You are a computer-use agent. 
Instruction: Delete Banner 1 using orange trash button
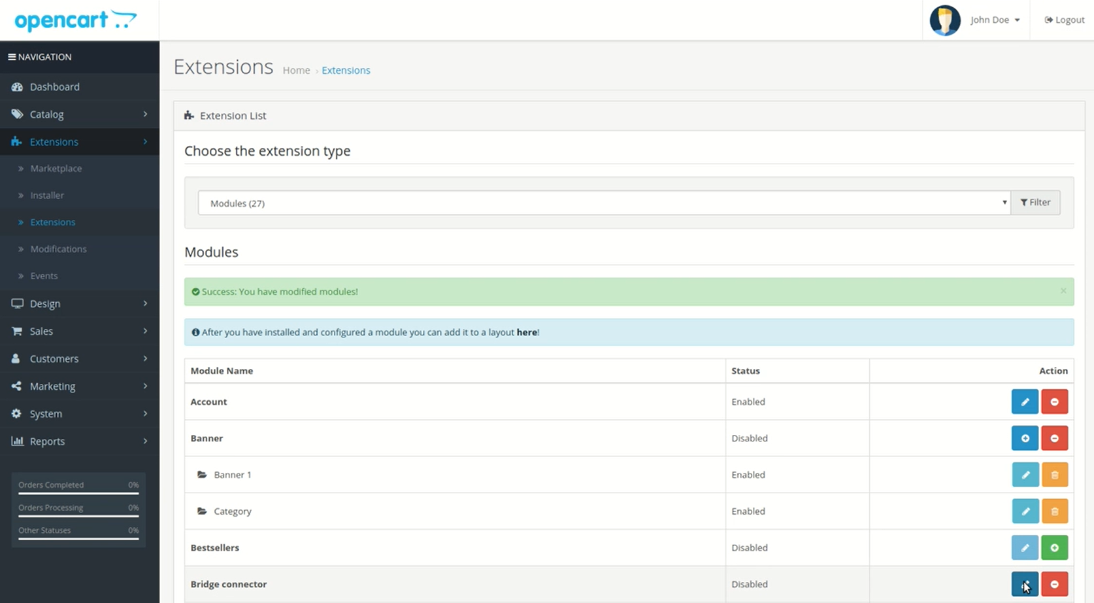coord(1054,475)
